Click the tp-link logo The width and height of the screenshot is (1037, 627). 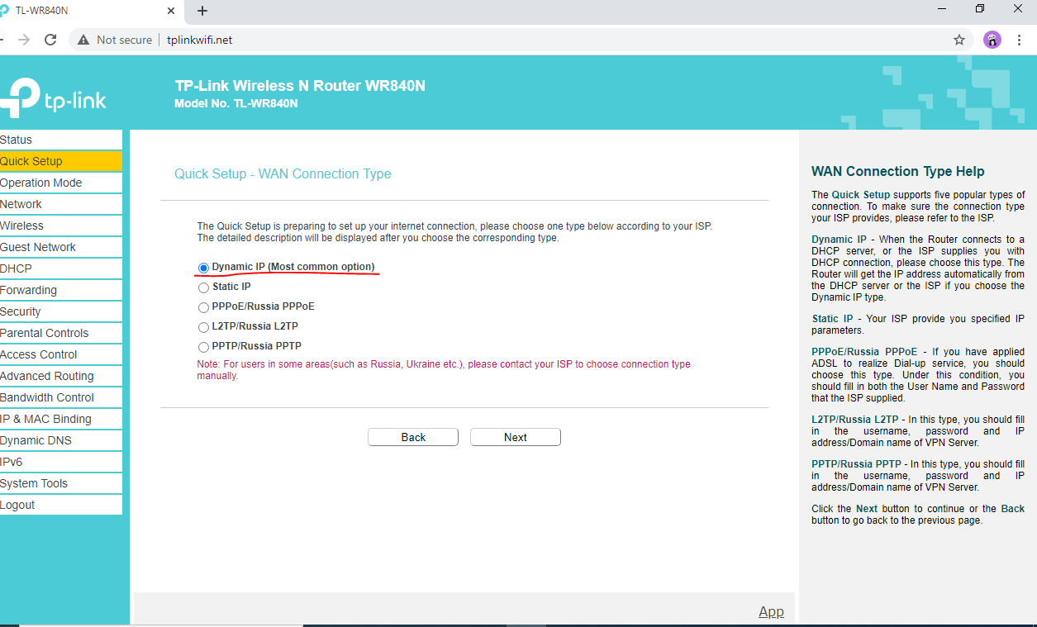tap(54, 97)
